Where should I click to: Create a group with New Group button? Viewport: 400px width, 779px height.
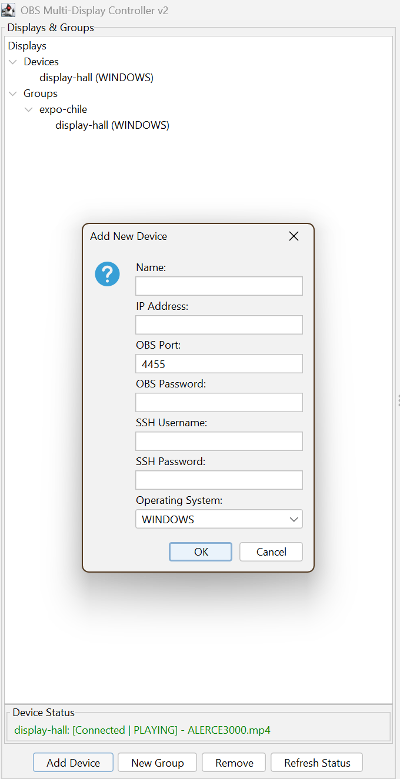coord(158,763)
